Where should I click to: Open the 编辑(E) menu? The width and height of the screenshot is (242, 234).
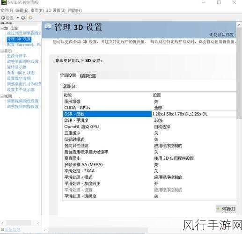click(x=22, y=10)
